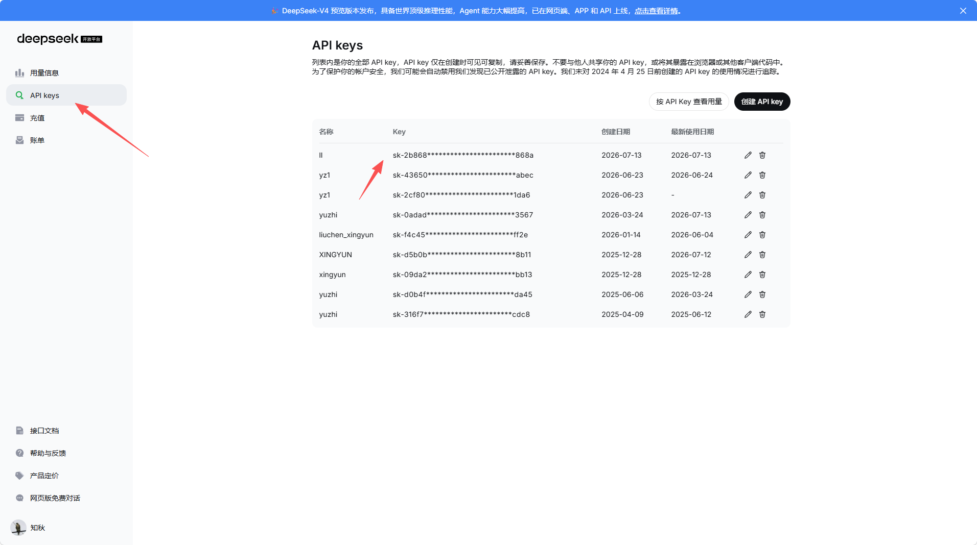
Task: Click the last-used date 2026-07-12
Action: pos(691,255)
